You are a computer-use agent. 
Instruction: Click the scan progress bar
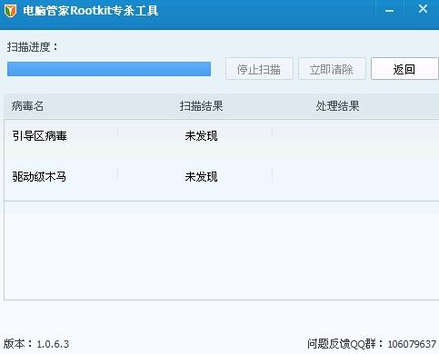[109, 69]
